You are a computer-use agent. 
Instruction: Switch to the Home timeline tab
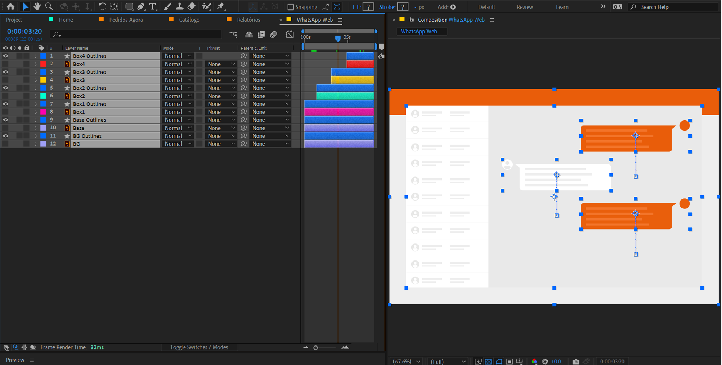66,20
